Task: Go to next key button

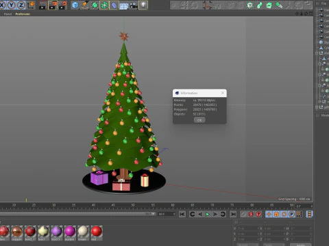Action: click(x=223, y=214)
